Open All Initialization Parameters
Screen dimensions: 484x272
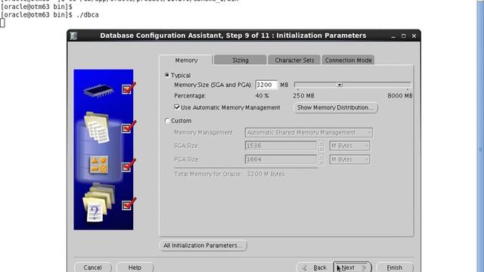coord(203,246)
